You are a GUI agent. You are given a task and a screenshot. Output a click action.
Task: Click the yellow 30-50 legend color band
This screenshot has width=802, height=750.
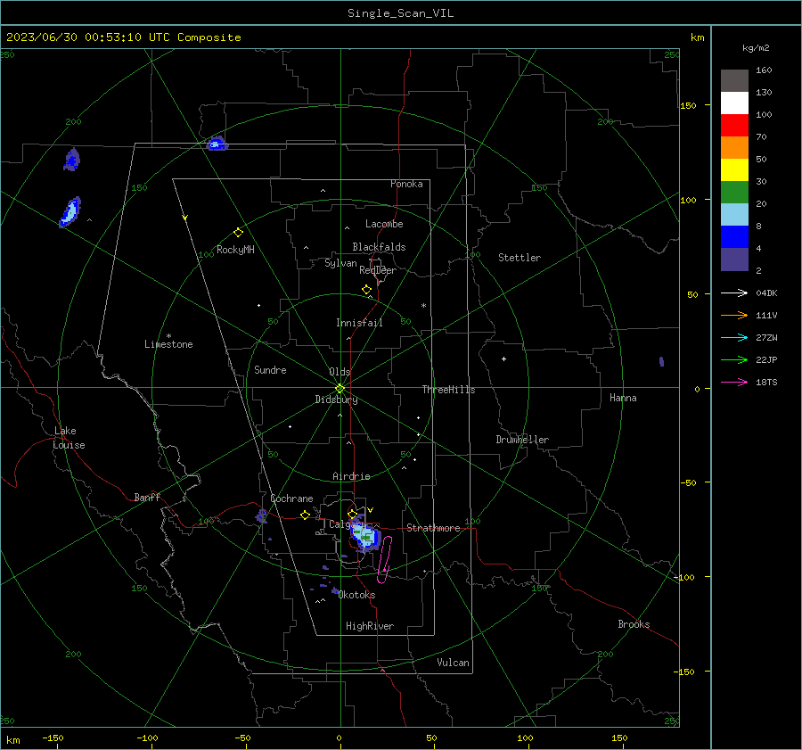[x=734, y=169]
